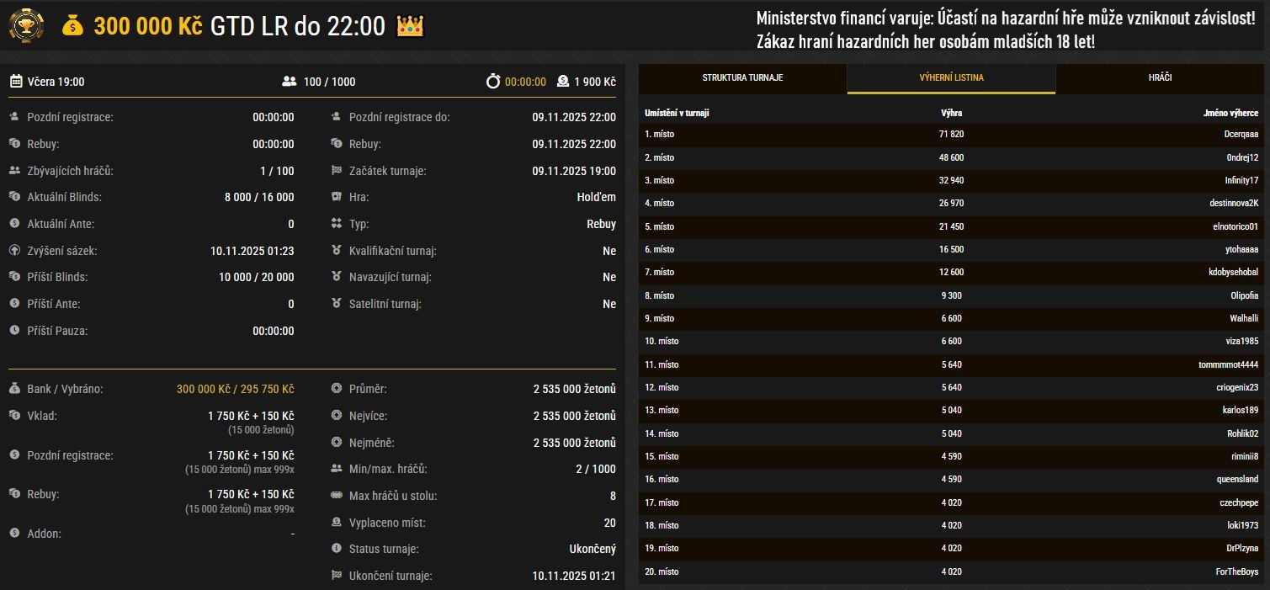This screenshot has height=590, width=1270.
Task: Click the Výhra column header
Action: click(951, 113)
